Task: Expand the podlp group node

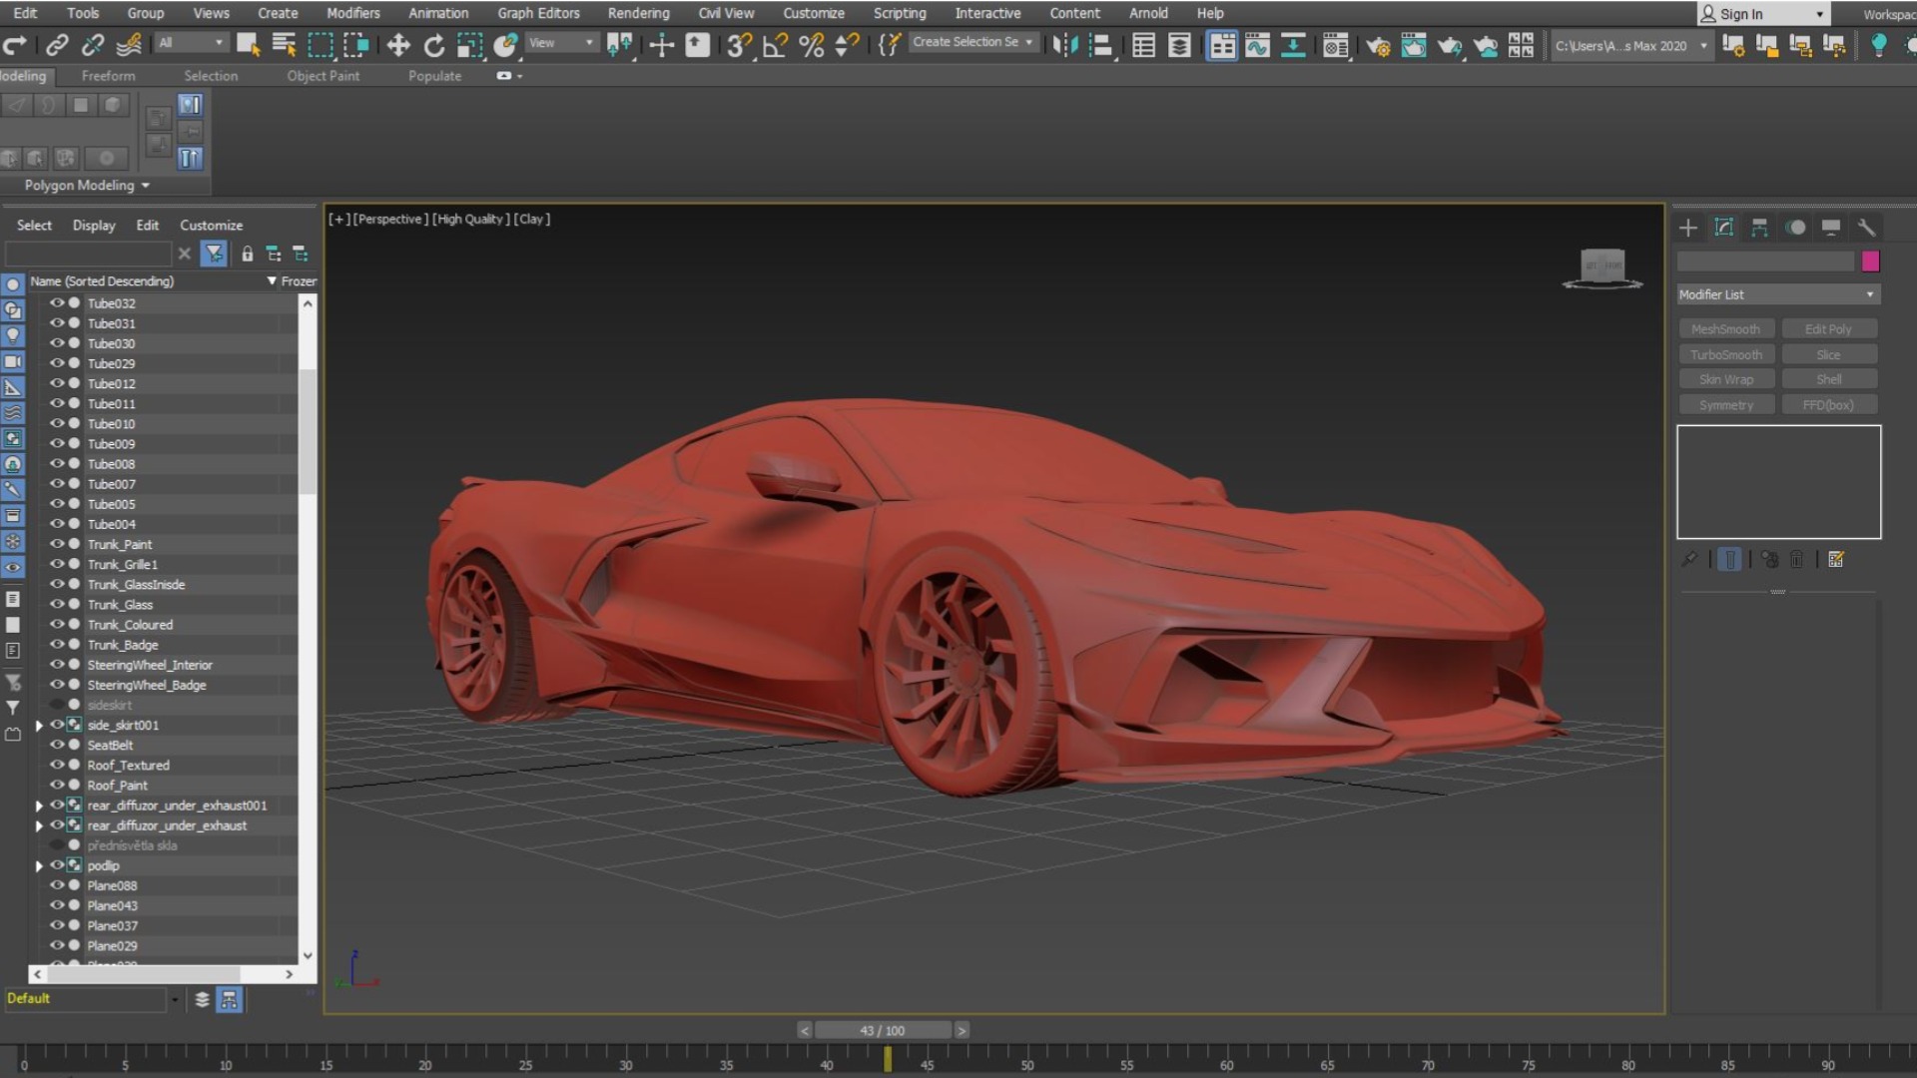Action: click(x=39, y=866)
